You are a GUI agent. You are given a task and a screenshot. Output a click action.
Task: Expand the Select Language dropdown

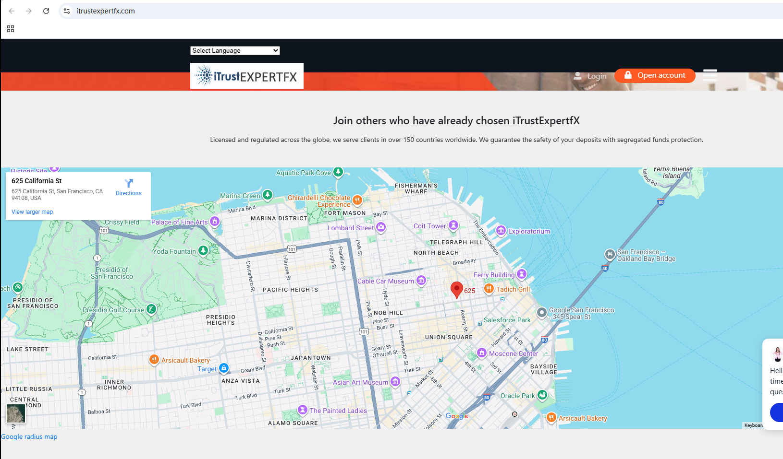[x=235, y=50]
